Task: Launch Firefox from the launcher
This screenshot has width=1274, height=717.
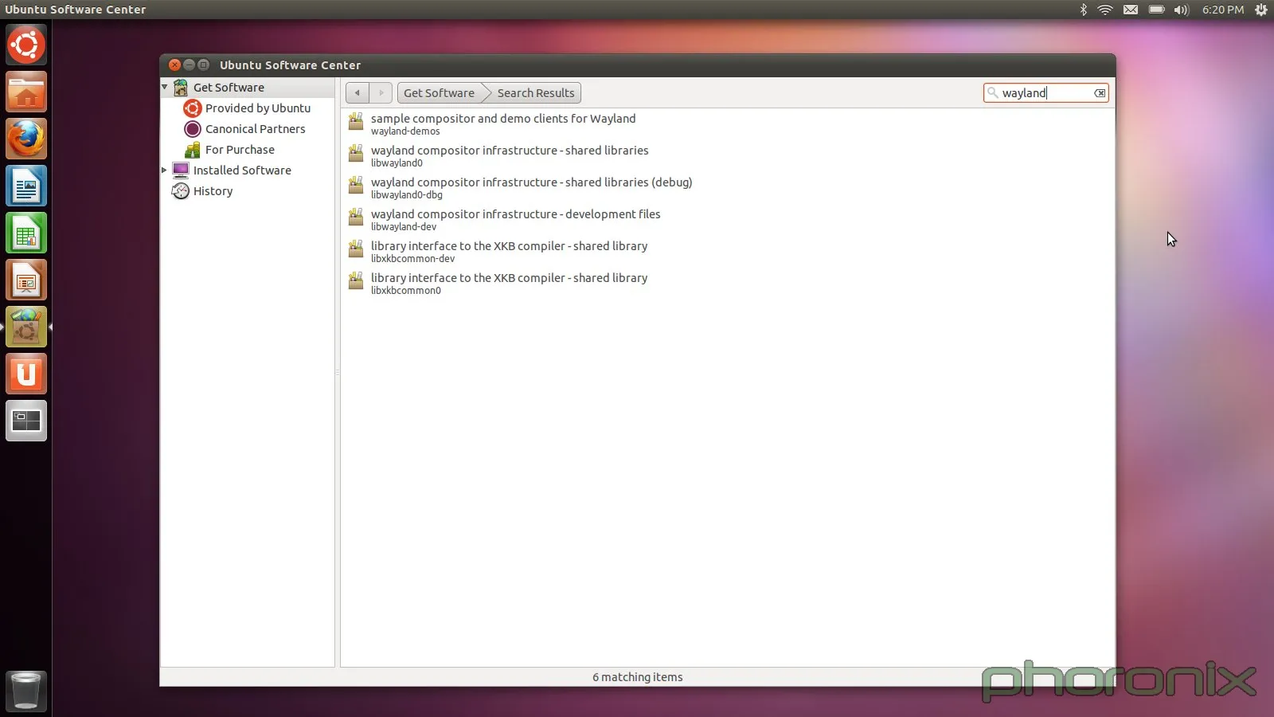Action: (x=26, y=139)
